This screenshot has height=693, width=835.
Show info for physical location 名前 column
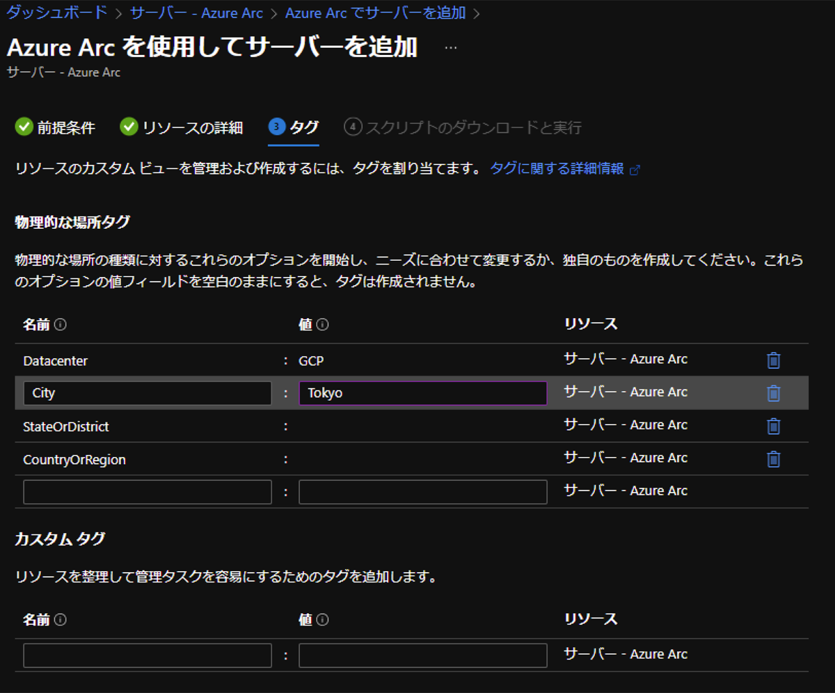tap(61, 324)
